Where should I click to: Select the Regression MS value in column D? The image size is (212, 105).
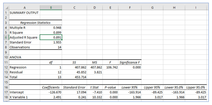[x=95, y=67]
